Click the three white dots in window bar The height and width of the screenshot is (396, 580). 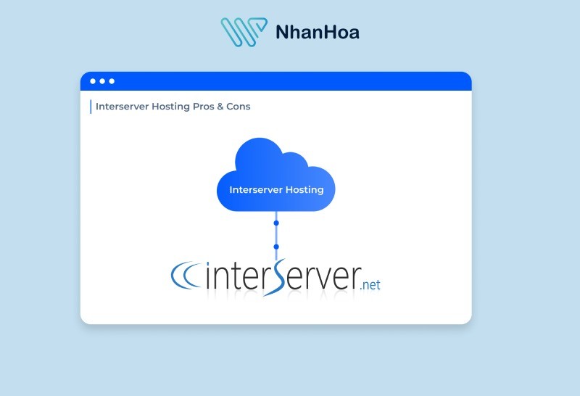pos(102,81)
